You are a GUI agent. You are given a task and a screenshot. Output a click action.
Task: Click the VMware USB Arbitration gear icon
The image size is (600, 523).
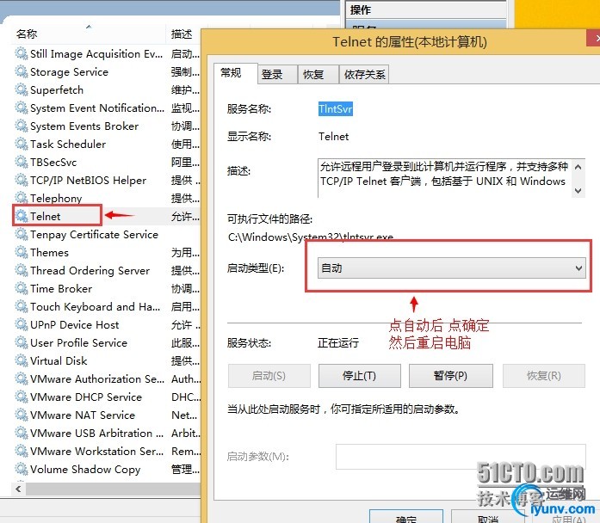tap(21, 433)
